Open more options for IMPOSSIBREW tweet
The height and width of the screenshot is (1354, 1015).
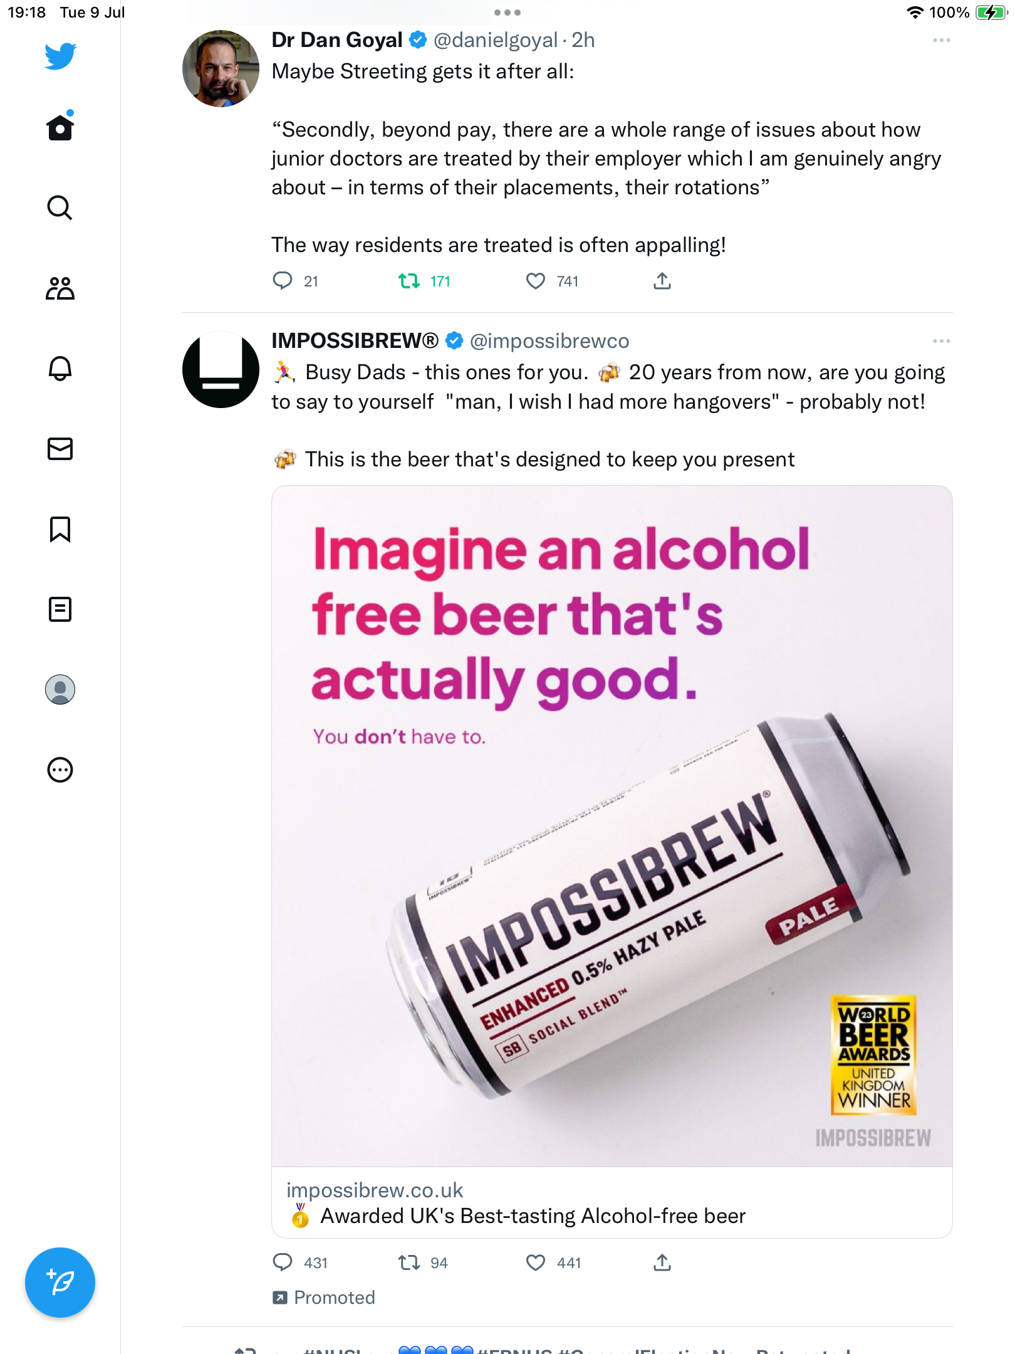coord(941,341)
